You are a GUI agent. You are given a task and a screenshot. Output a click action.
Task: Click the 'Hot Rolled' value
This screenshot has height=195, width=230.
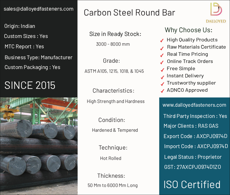pyautogui.click(x=111, y=158)
